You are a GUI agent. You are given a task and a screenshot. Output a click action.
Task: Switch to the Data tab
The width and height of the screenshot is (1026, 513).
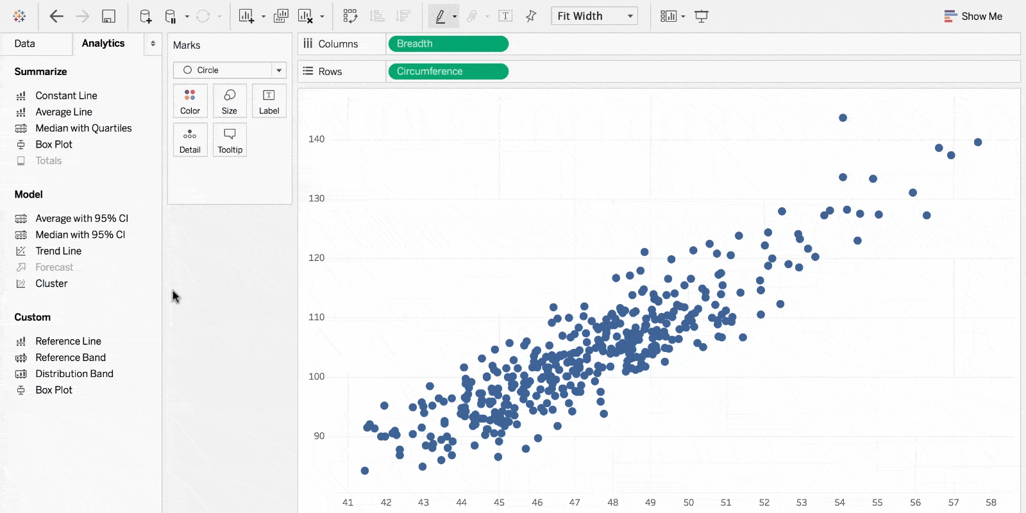click(25, 44)
